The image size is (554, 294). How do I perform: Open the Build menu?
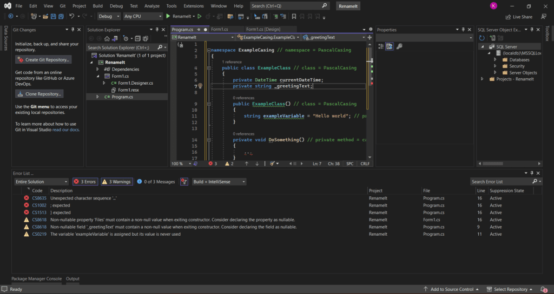97,6
